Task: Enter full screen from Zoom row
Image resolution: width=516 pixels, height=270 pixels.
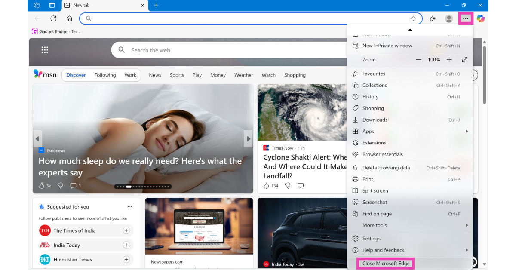Action: point(465,60)
